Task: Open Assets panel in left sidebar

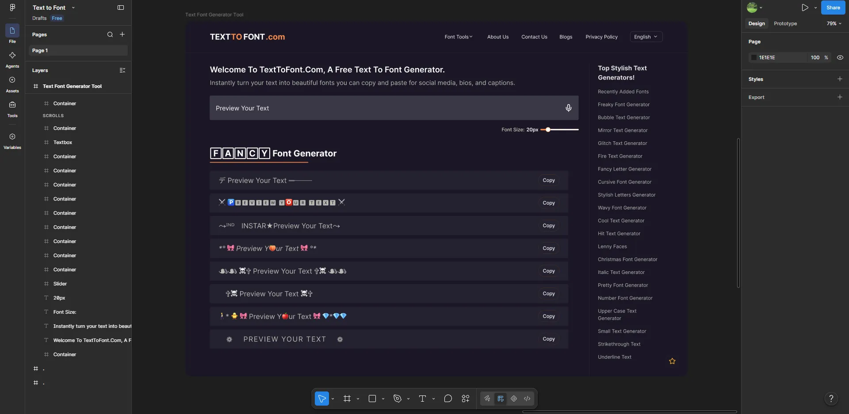Action: pos(12,84)
